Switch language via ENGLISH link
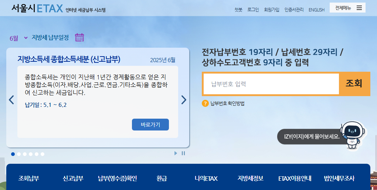Image resolution: width=377 pixels, height=190 pixels. [316, 10]
